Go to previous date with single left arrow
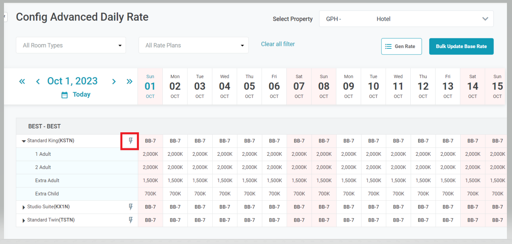This screenshot has height=244, width=512. coord(38,81)
